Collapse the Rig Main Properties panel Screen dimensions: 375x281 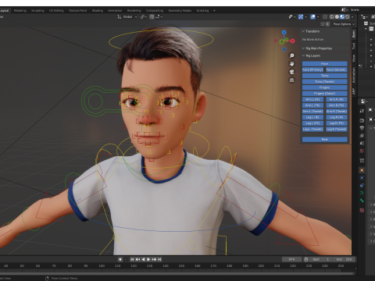[317, 48]
